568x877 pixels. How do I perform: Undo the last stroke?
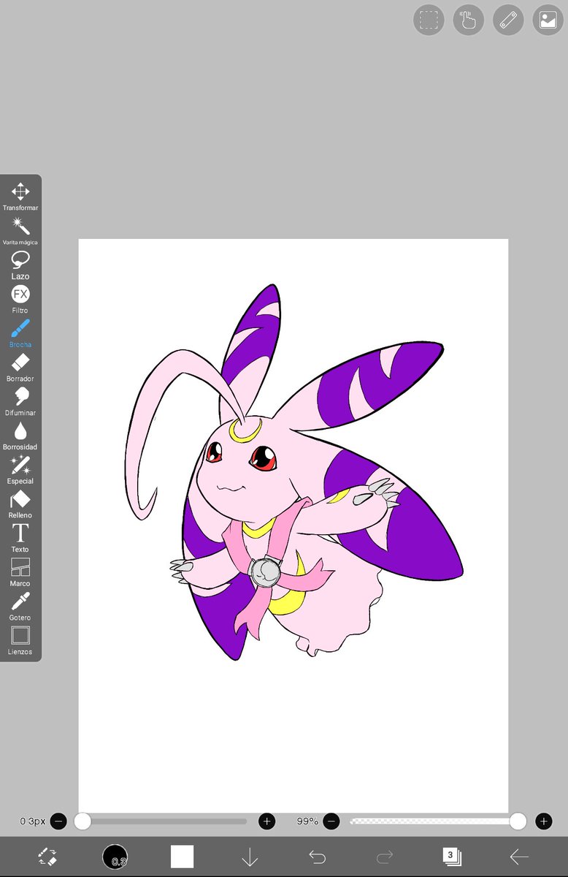[x=317, y=857]
